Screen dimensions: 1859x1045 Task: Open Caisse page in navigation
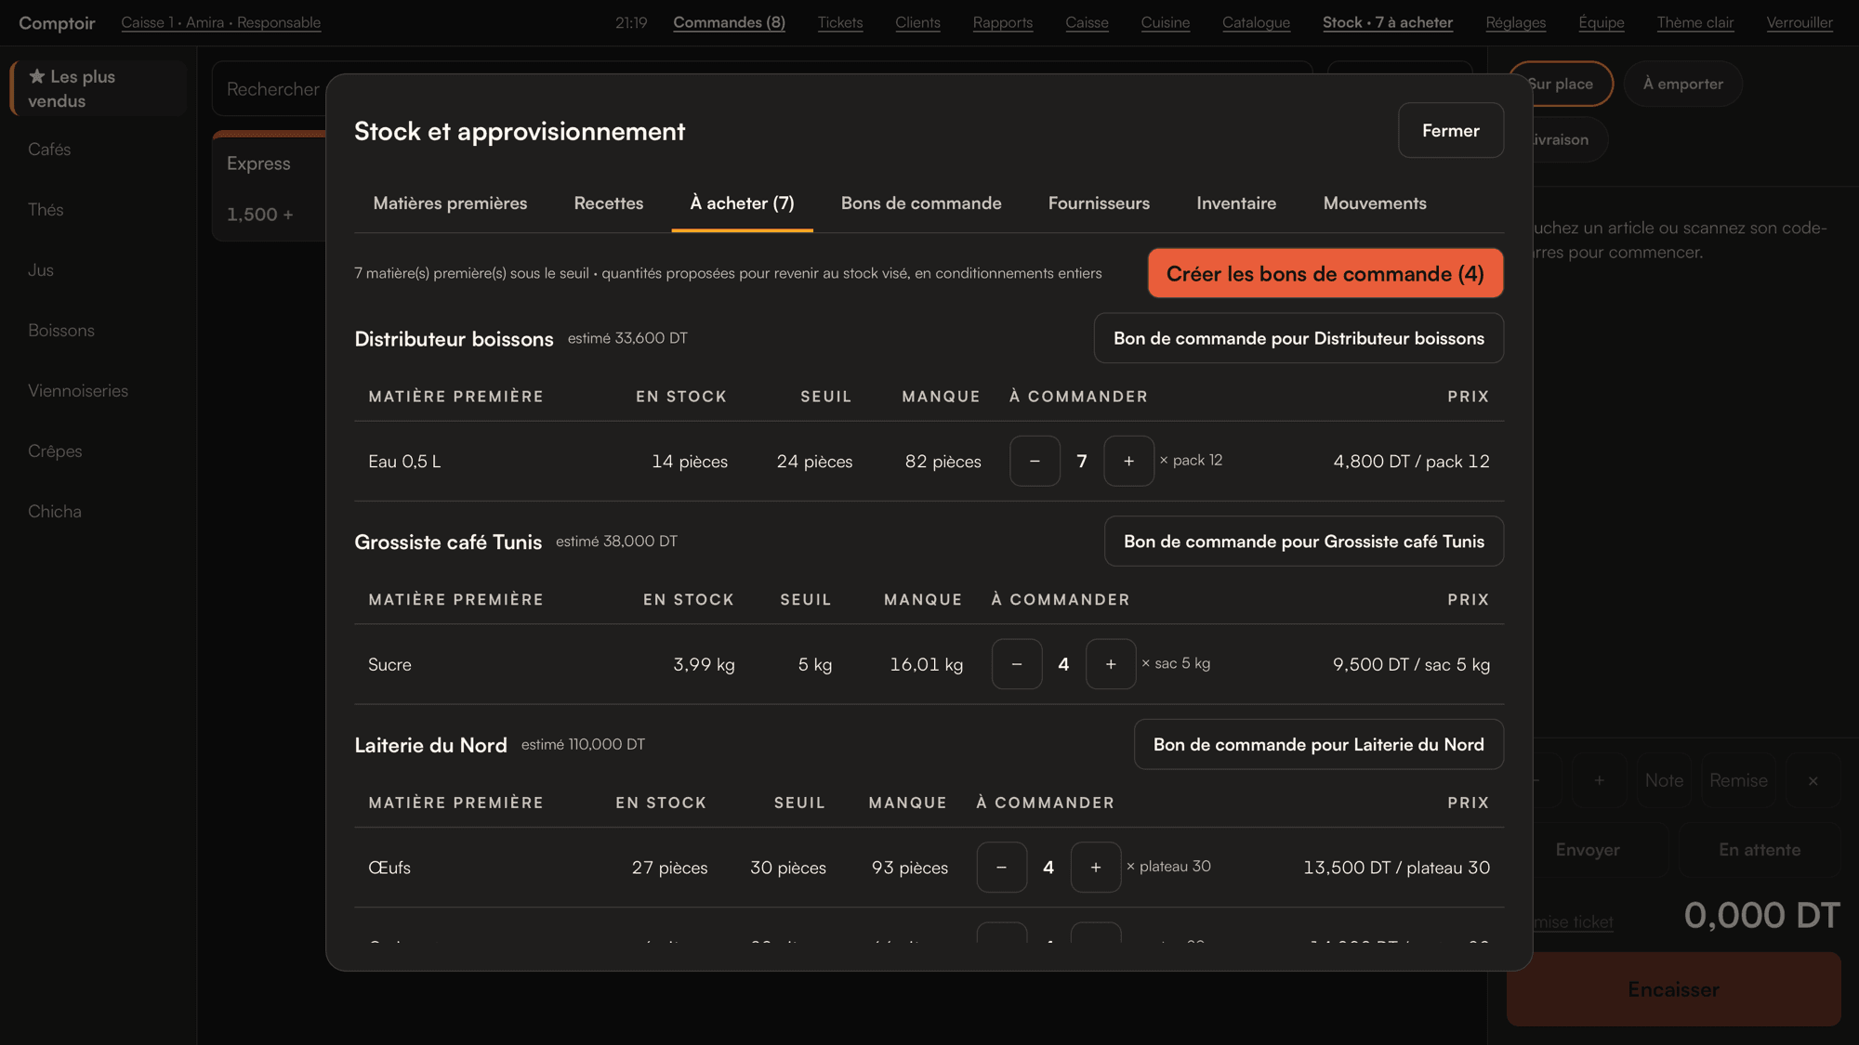click(1087, 22)
